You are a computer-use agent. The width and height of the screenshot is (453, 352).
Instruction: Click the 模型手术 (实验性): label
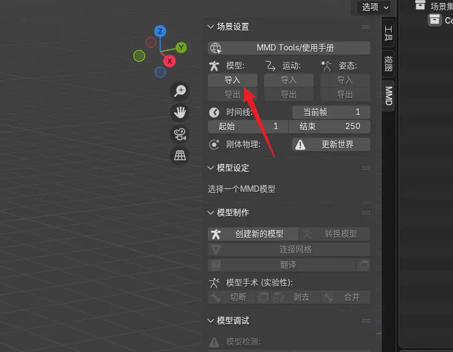coord(259,283)
